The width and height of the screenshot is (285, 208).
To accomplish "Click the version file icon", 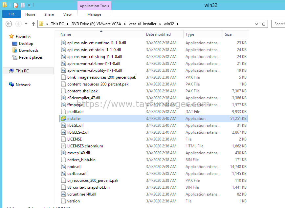I will click(x=63, y=201).
